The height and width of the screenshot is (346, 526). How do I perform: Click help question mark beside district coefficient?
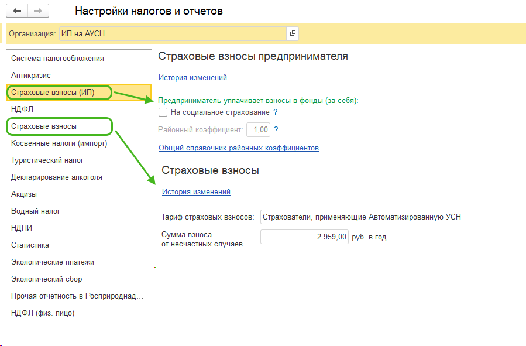276,129
